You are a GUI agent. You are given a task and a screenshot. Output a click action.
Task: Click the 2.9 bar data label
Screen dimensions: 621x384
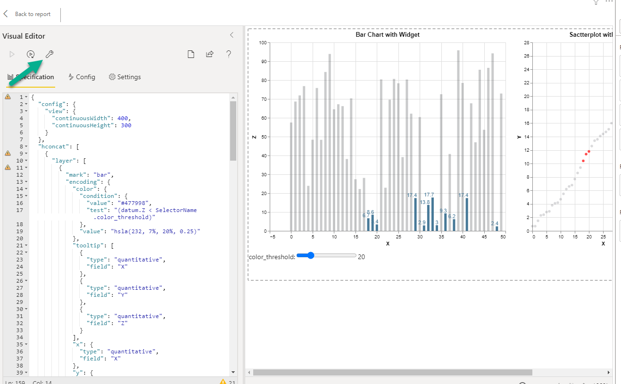click(422, 222)
